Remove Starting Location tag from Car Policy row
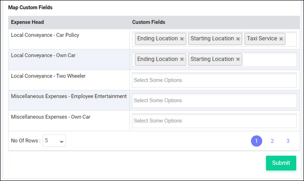Viewport: 304px width, 181px height. pyautogui.click(x=238, y=39)
